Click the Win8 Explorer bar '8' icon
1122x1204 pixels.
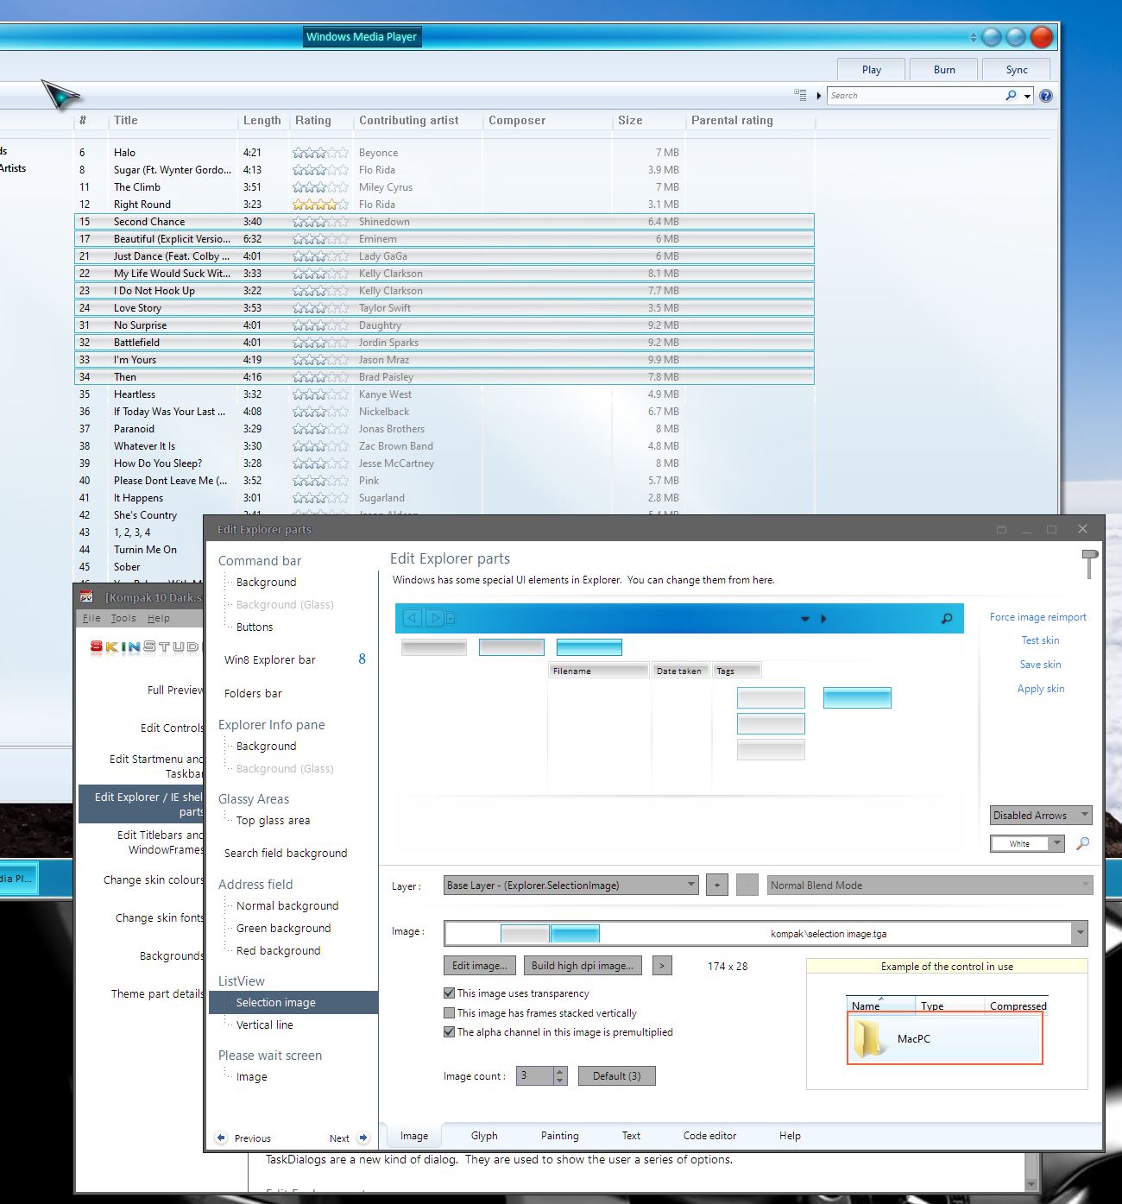[362, 659]
